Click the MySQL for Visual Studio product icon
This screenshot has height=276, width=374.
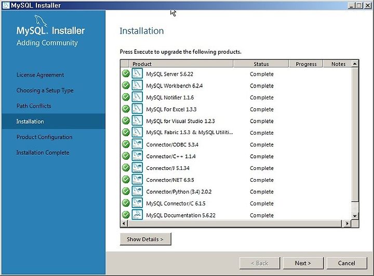click(x=137, y=120)
